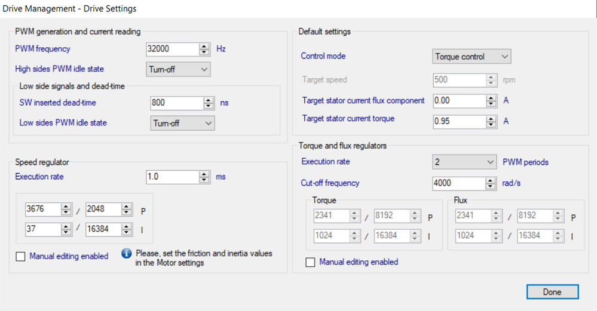Click spinner of Speed I denominator 16384

(x=127, y=229)
